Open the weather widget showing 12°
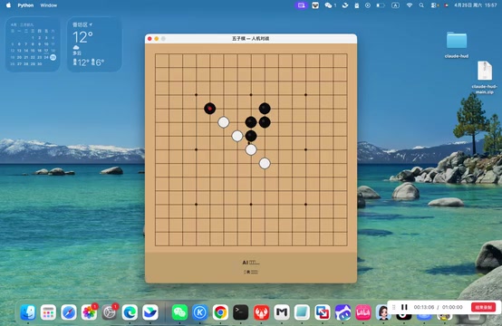Viewport: 502px width, 326px height. [x=94, y=44]
